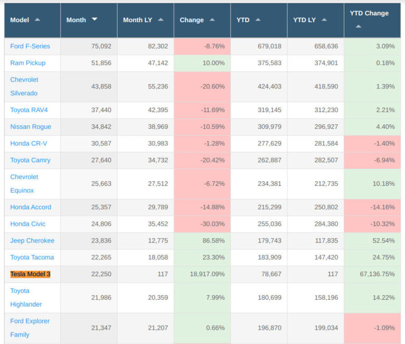
Task: Click the Month LY header label
Action: (138, 20)
